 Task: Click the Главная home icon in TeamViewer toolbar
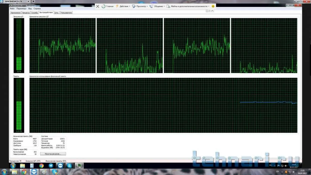point(103,6)
